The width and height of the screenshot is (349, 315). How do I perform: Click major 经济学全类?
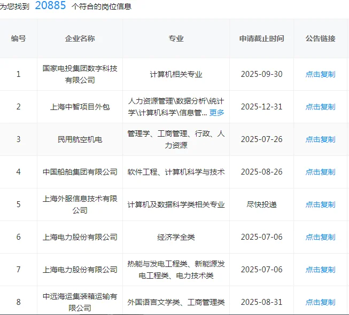pos(176,237)
